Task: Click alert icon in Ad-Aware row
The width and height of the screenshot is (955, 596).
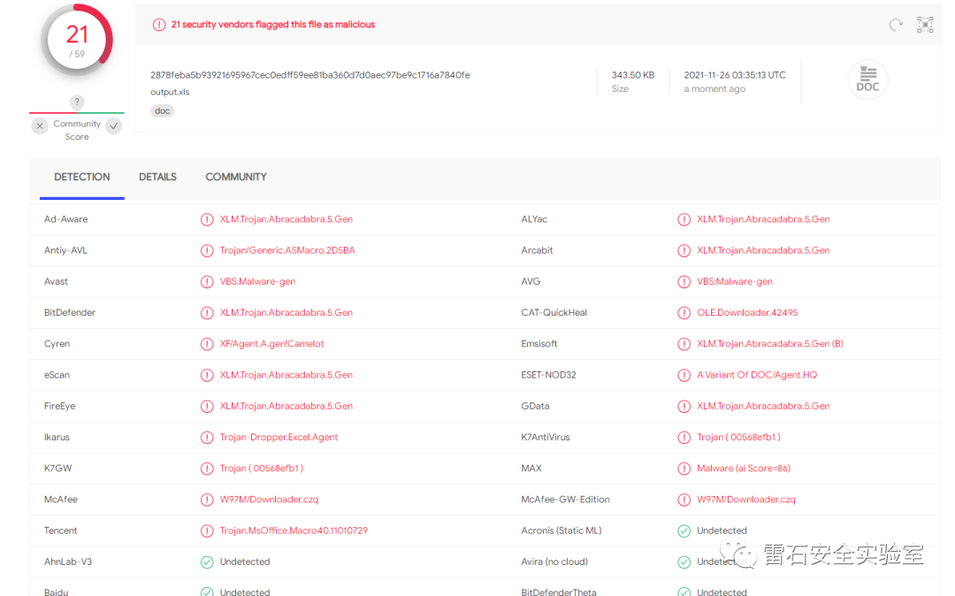Action: [x=207, y=219]
